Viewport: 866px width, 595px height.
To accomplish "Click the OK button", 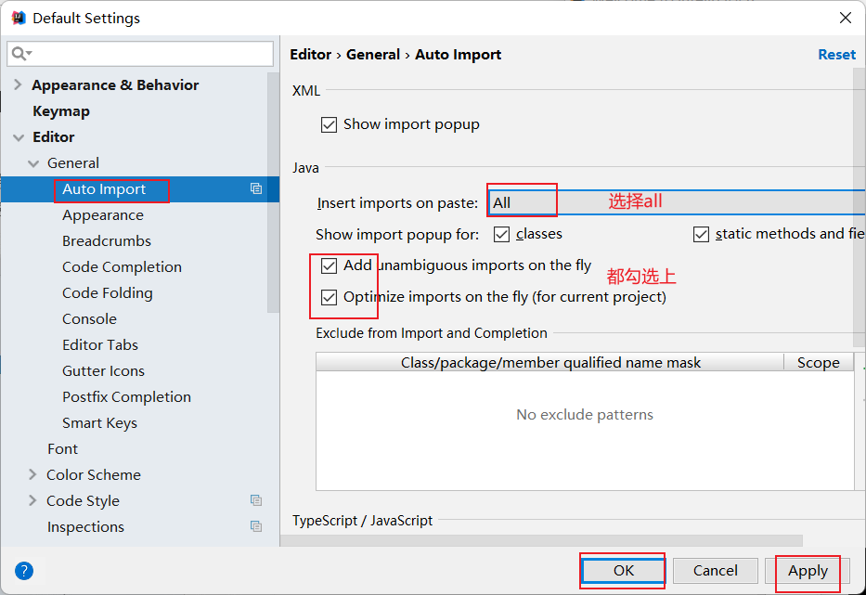I will 623,570.
